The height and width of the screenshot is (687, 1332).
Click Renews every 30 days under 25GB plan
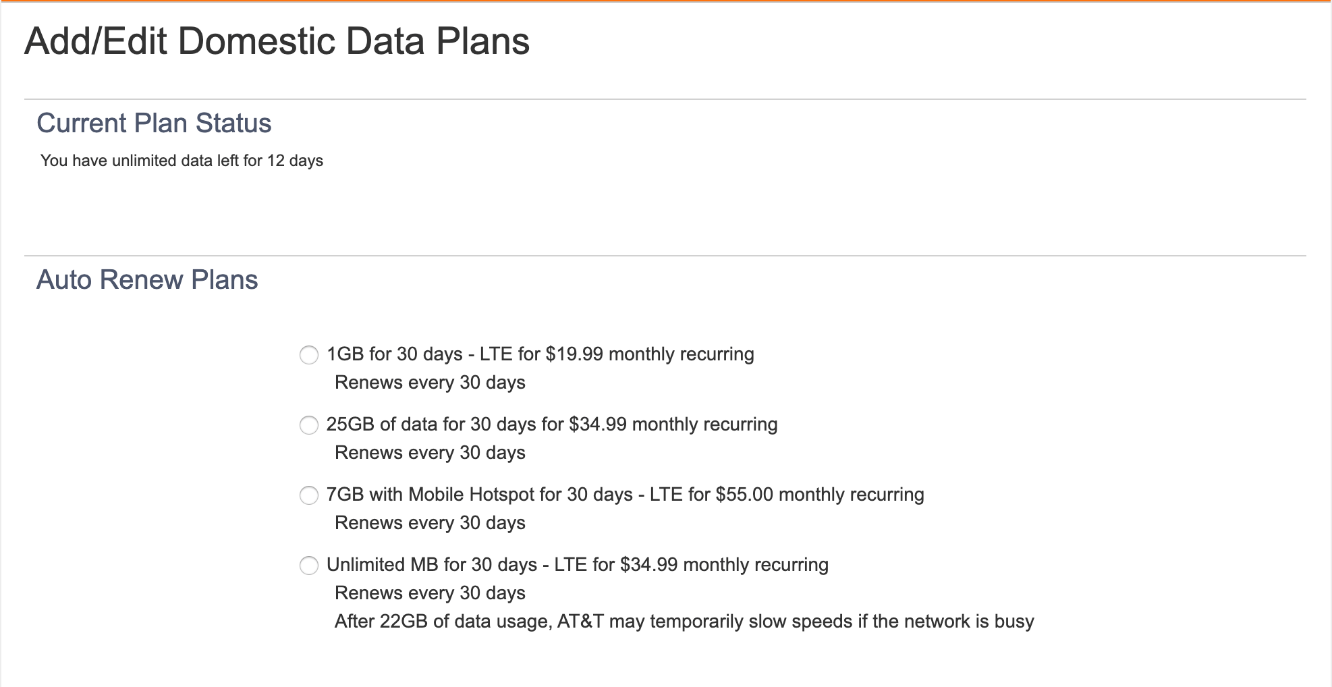(430, 452)
